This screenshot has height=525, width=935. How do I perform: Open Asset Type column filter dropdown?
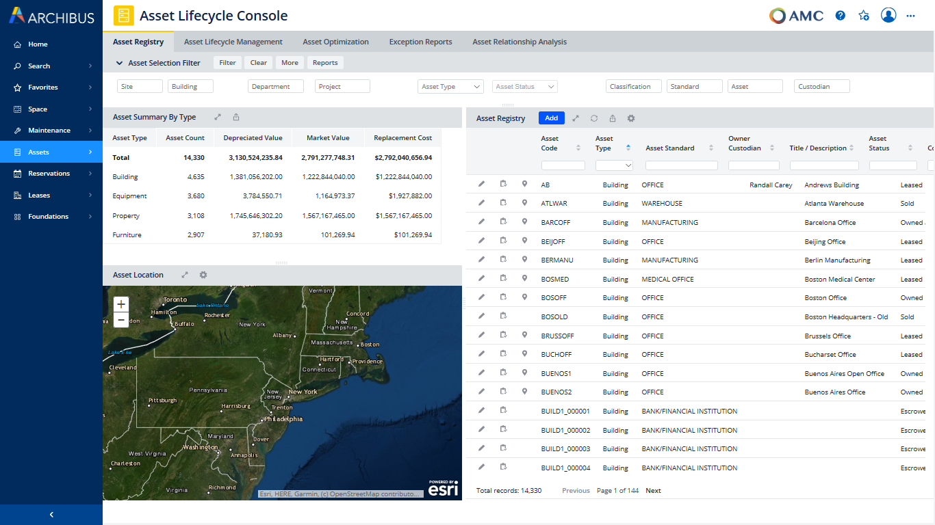pyautogui.click(x=614, y=165)
